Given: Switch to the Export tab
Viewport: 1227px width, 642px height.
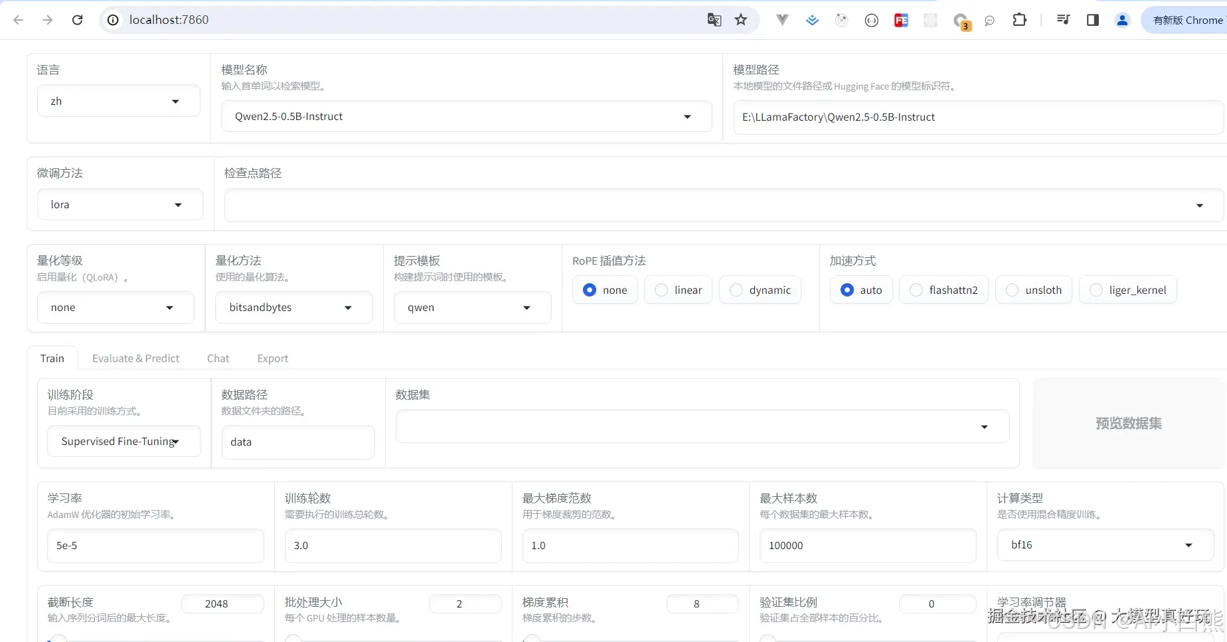Looking at the screenshot, I should (273, 358).
